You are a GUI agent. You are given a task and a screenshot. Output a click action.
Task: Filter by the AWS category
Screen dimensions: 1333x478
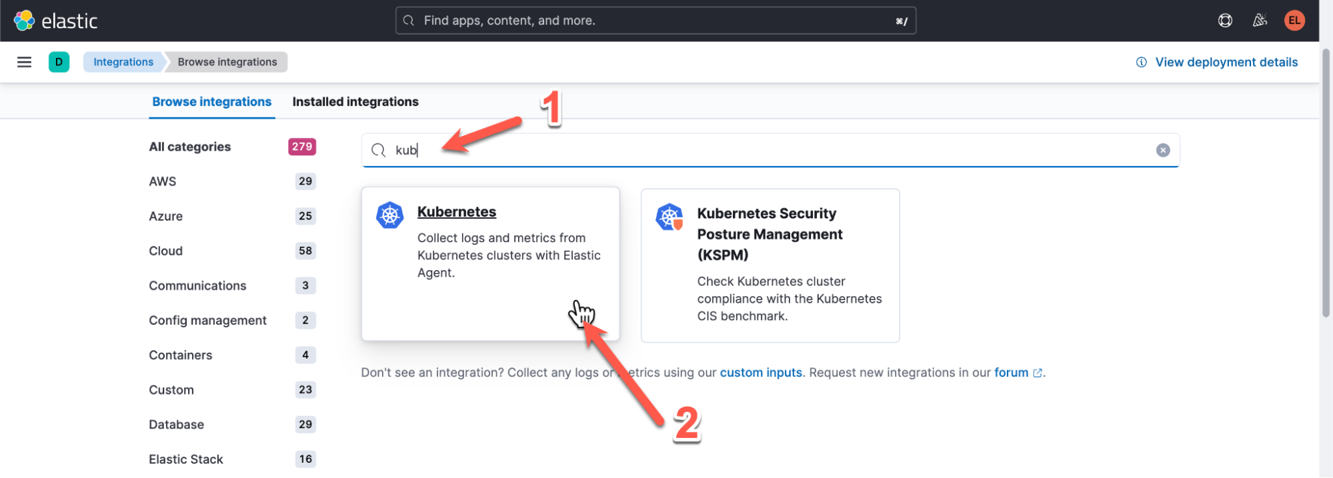point(163,181)
